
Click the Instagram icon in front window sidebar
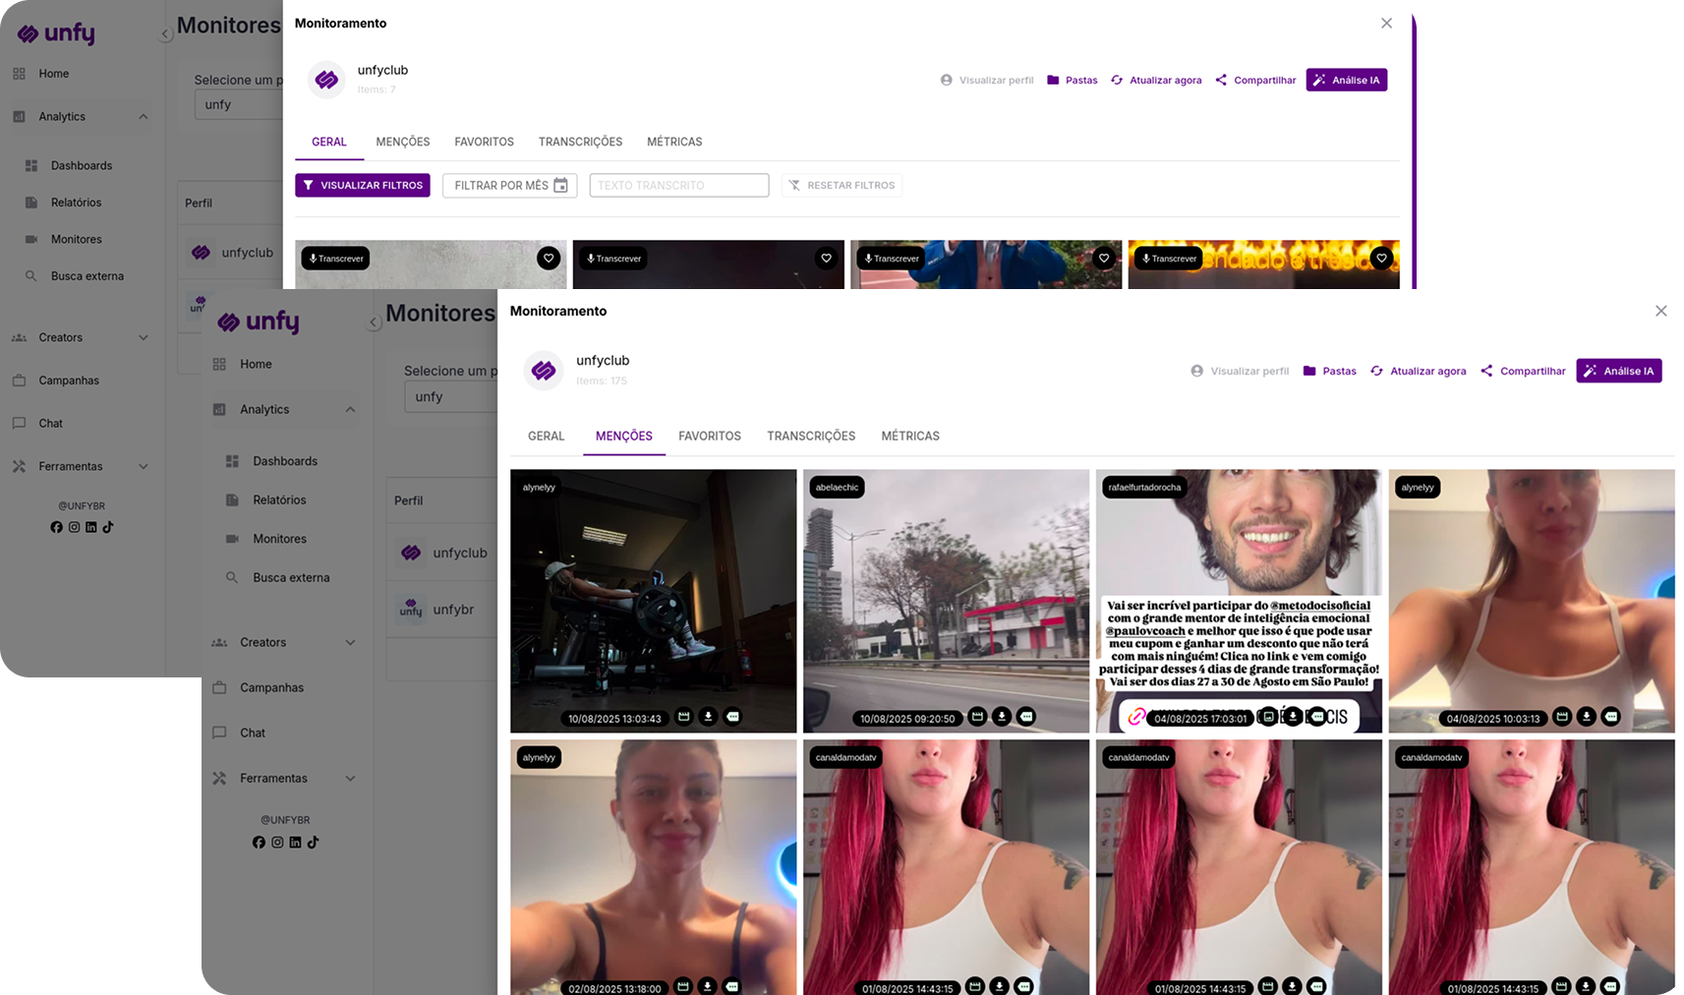click(277, 843)
